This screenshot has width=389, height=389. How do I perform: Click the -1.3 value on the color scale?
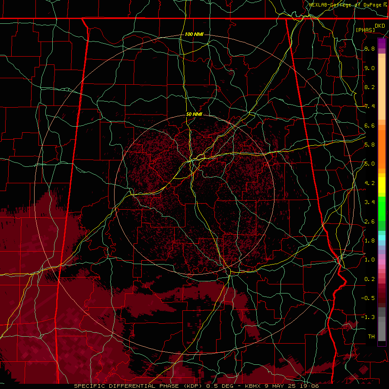(368, 317)
